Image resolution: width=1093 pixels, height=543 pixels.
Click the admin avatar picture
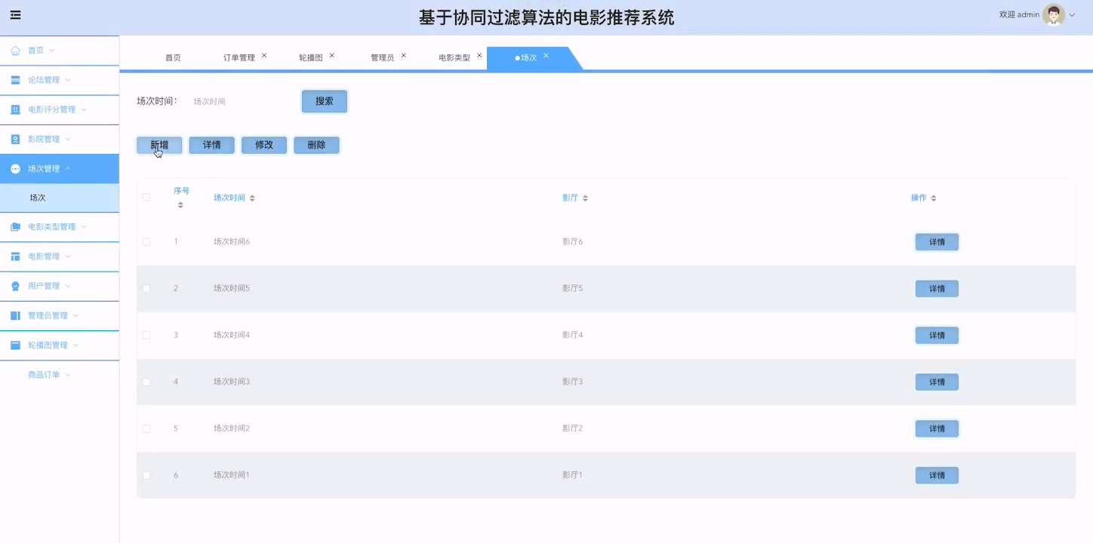coord(1054,14)
